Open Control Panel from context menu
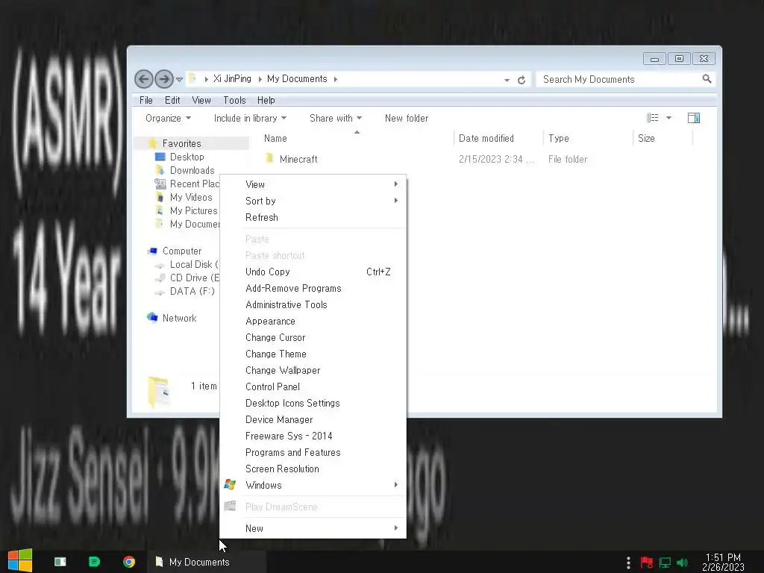 coord(313,387)
